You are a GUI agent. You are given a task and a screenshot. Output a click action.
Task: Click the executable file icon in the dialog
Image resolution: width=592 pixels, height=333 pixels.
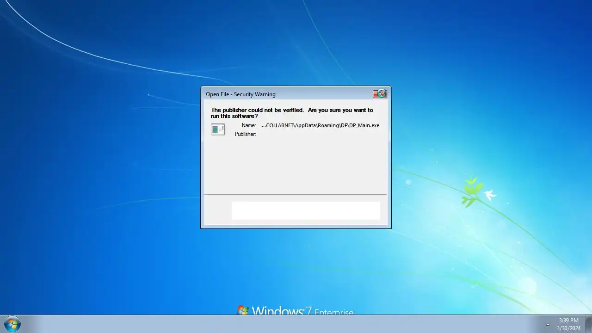point(218,129)
